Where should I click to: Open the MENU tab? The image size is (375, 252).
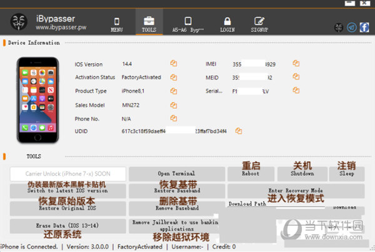pos(117,24)
